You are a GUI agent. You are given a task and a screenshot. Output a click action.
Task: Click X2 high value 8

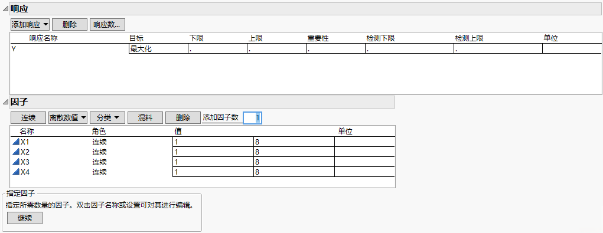[294, 152]
